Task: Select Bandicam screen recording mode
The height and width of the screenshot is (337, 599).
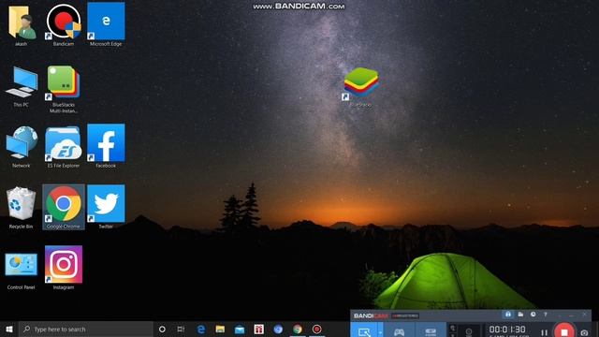Action: 364,331
